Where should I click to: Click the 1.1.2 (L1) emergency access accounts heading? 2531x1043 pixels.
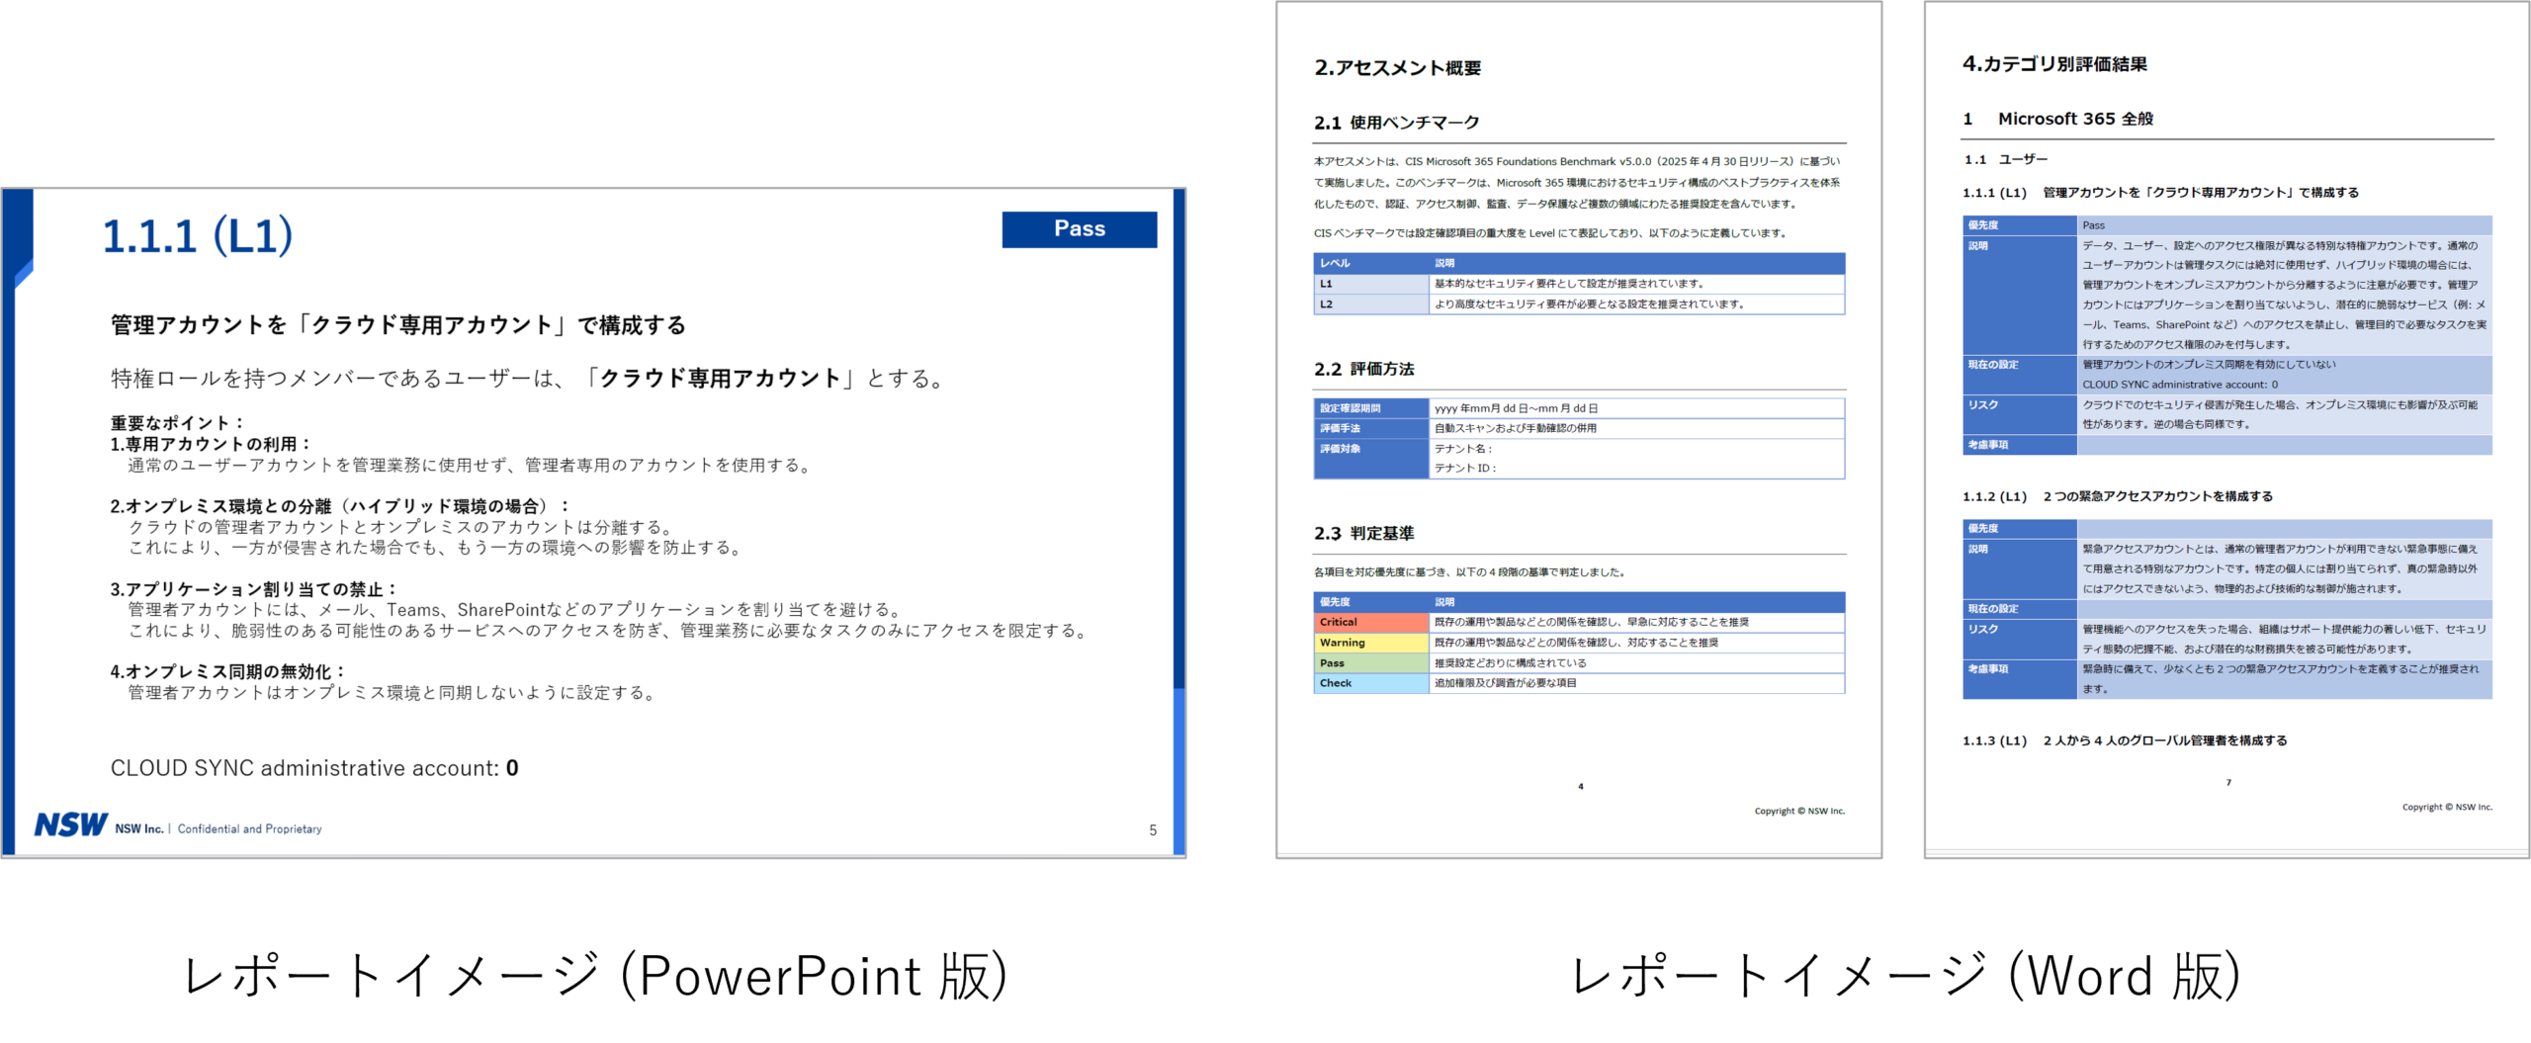[2117, 497]
